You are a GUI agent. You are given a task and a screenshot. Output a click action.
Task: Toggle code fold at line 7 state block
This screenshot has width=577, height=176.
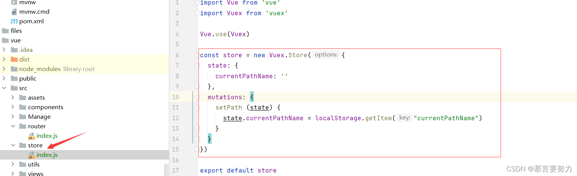(197, 66)
